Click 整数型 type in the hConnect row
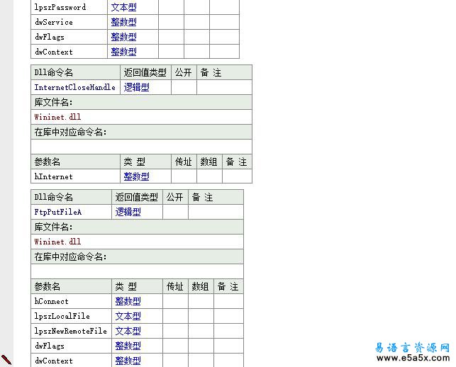The image size is (456, 367). tap(128, 301)
